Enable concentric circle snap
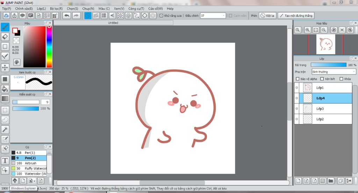Viewport: 358px width, 193px height. (129, 15)
